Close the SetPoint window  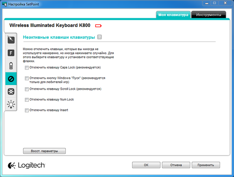point(225,3)
